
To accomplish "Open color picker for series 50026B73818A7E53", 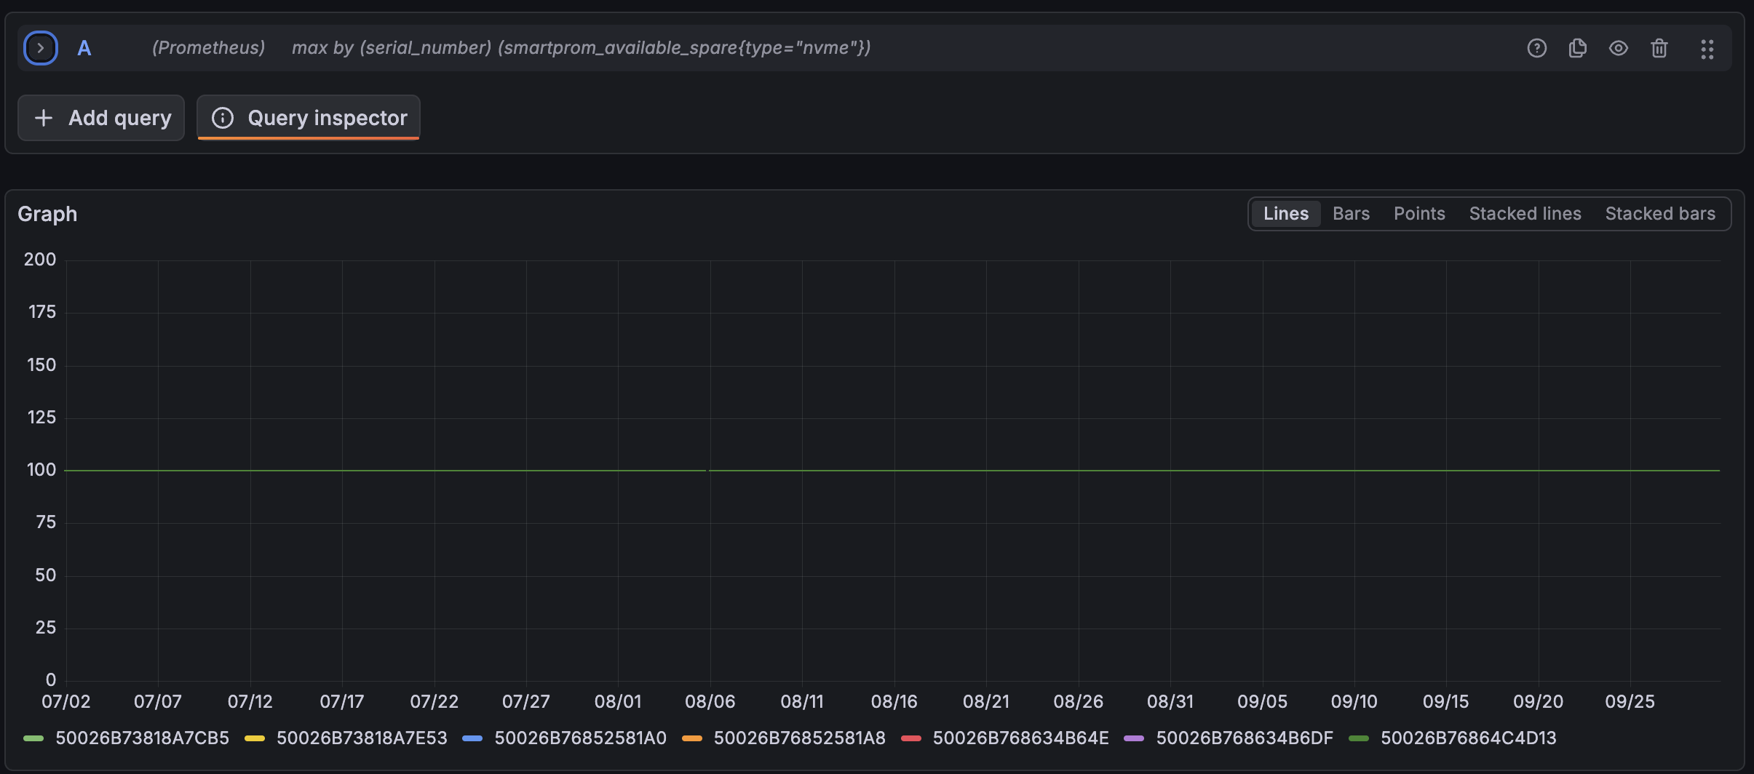I will pyautogui.click(x=255, y=738).
